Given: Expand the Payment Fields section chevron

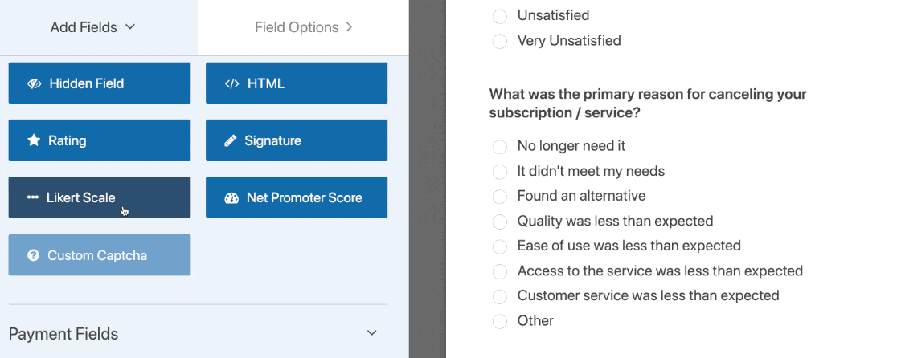Looking at the screenshot, I should 372,333.
